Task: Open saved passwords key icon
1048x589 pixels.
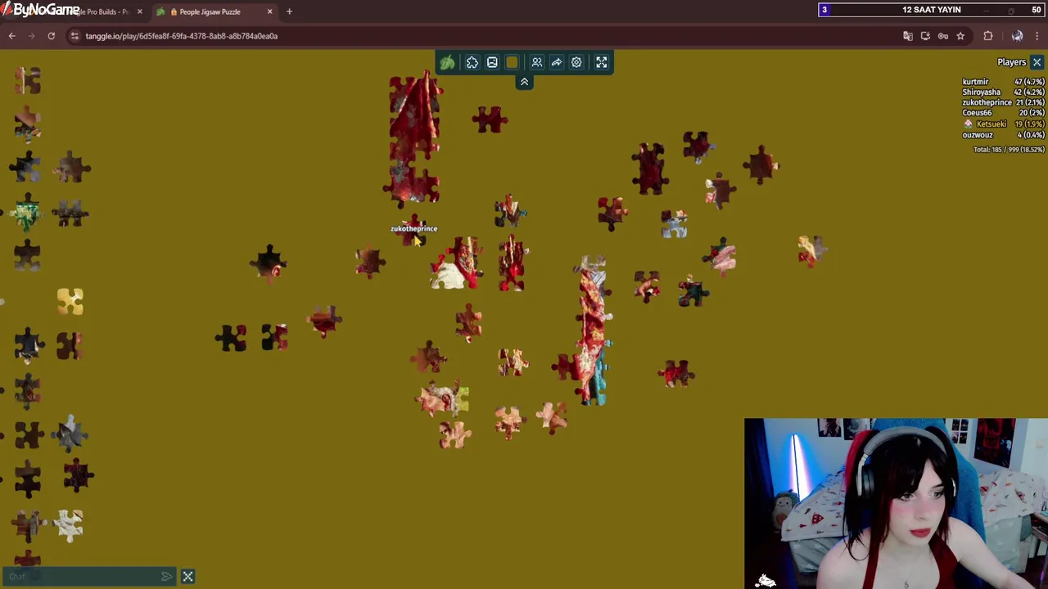Action: (943, 36)
